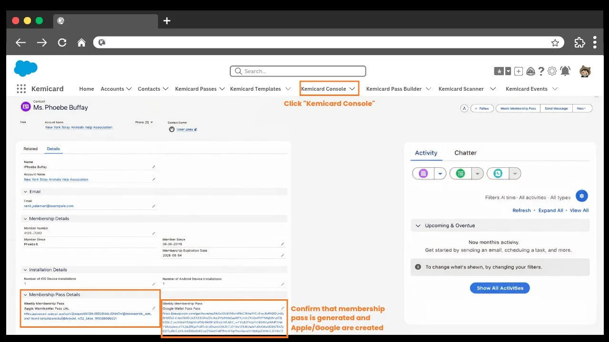
Task: Expand the Phone (2) dropdown
Action: coord(152,123)
